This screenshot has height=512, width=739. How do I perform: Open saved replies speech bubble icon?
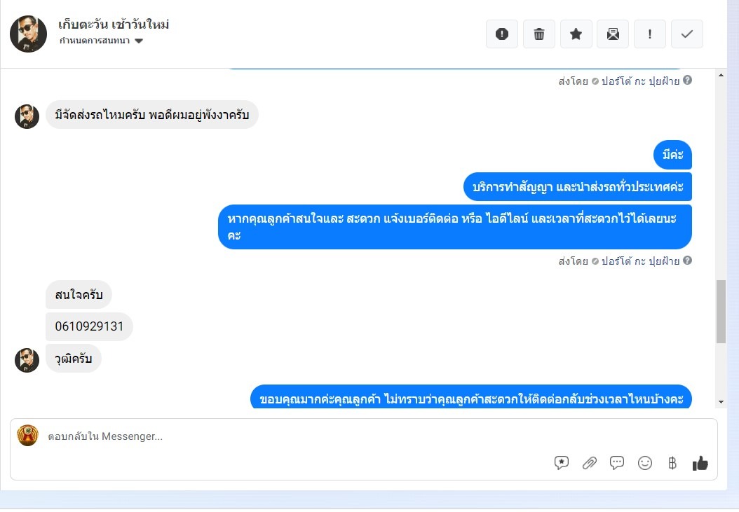coord(562,463)
